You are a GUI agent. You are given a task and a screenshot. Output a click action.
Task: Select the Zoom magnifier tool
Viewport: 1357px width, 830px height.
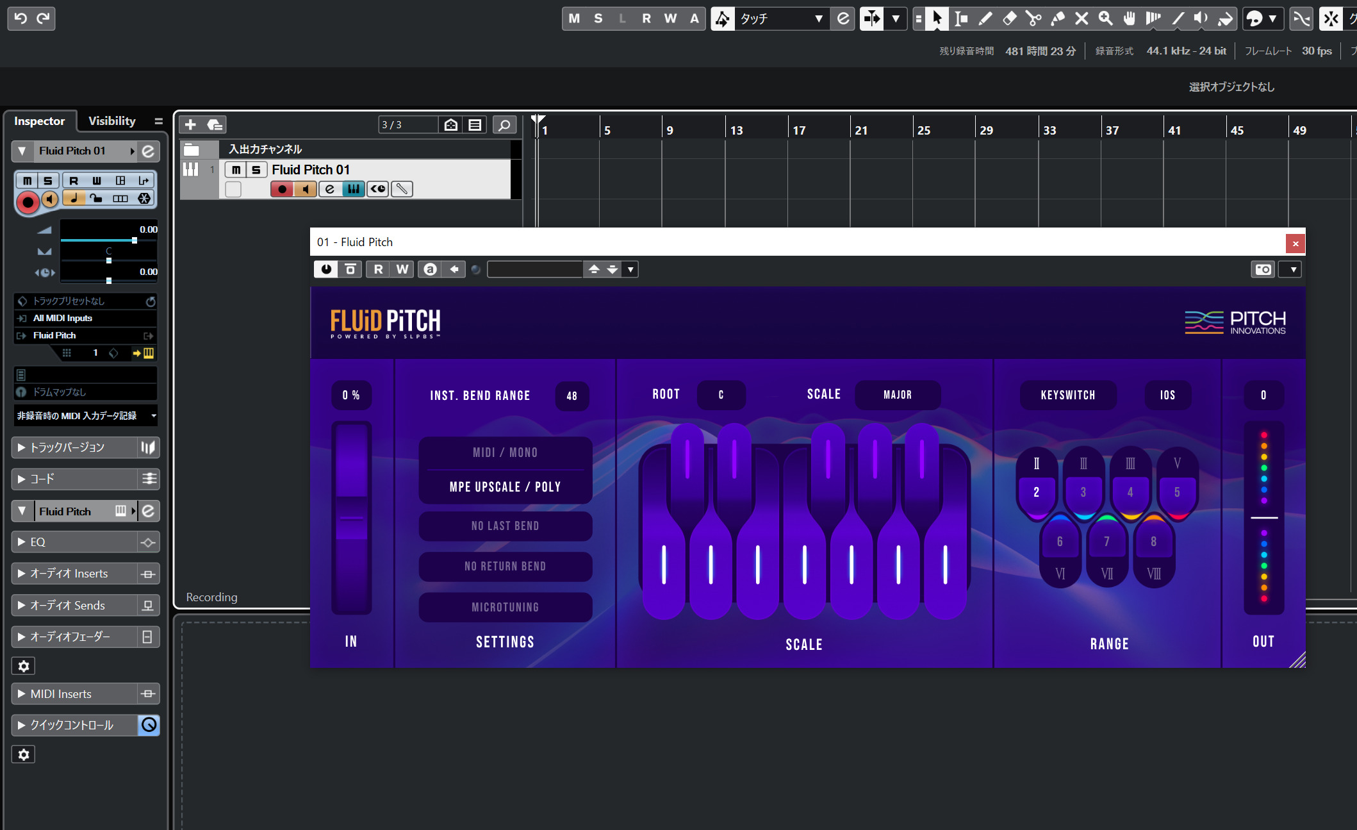point(1105,19)
